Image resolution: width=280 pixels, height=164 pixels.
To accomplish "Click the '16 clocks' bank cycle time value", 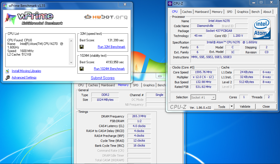I will [139, 146].
